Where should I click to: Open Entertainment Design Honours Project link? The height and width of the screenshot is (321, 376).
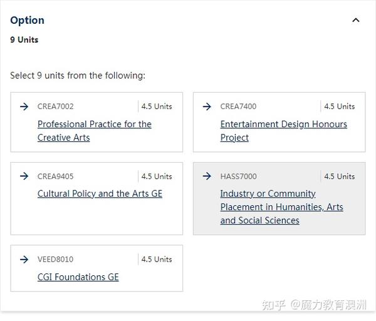pos(284,131)
